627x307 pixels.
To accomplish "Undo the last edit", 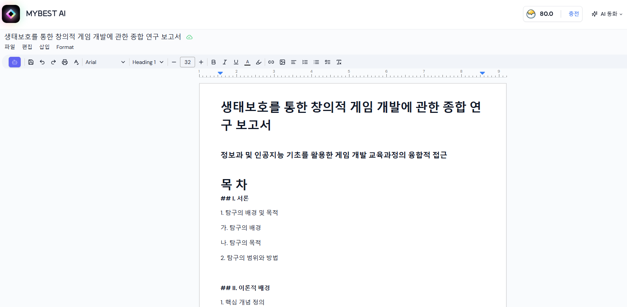I will click(42, 62).
